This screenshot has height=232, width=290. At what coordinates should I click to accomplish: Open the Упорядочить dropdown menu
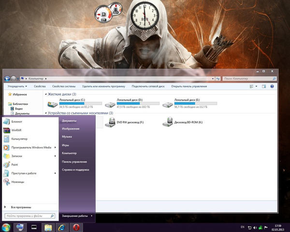coord(17,87)
